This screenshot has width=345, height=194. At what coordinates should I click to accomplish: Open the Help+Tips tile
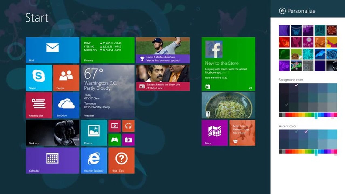(x=121, y=160)
